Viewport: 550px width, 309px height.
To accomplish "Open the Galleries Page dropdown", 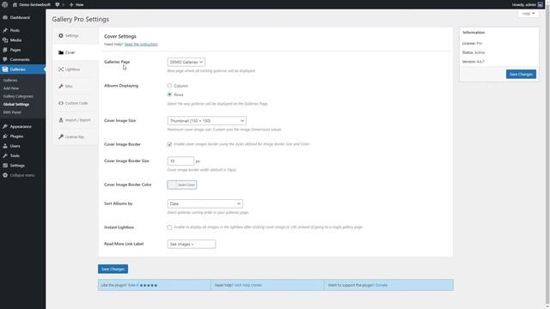I will [x=186, y=62].
